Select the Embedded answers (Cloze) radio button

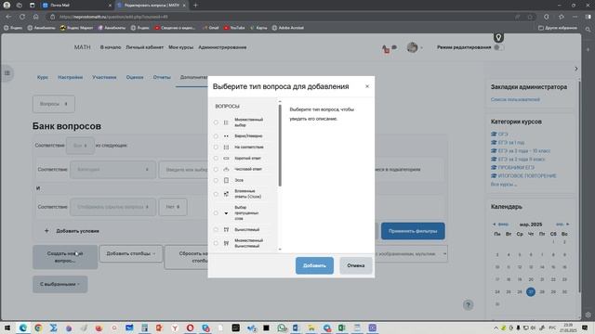[x=216, y=194]
